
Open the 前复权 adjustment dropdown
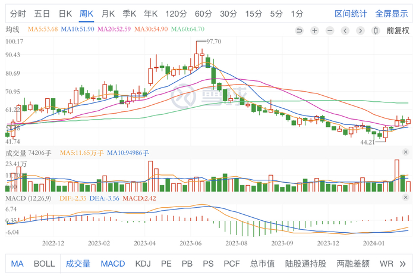[398, 30]
